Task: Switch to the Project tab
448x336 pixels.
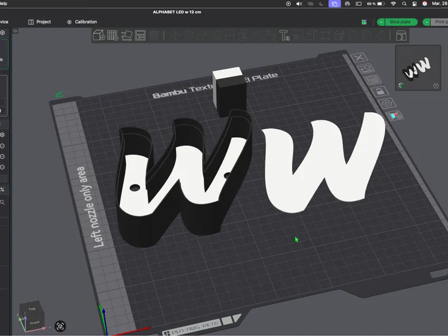Action: [39, 22]
